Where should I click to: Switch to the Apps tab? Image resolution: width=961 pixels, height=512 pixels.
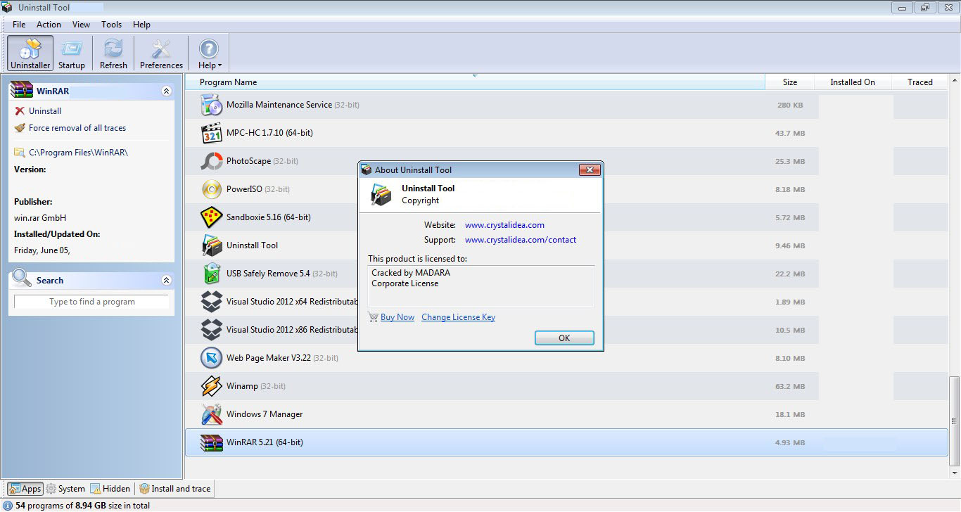tap(25, 489)
